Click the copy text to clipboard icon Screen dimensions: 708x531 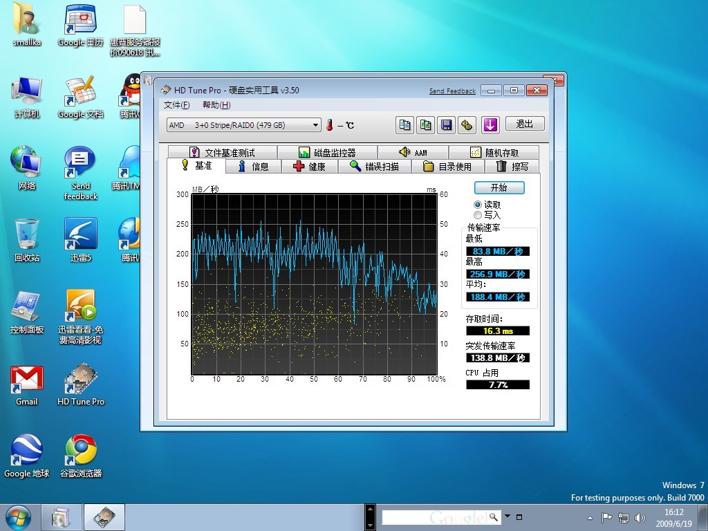point(405,125)
